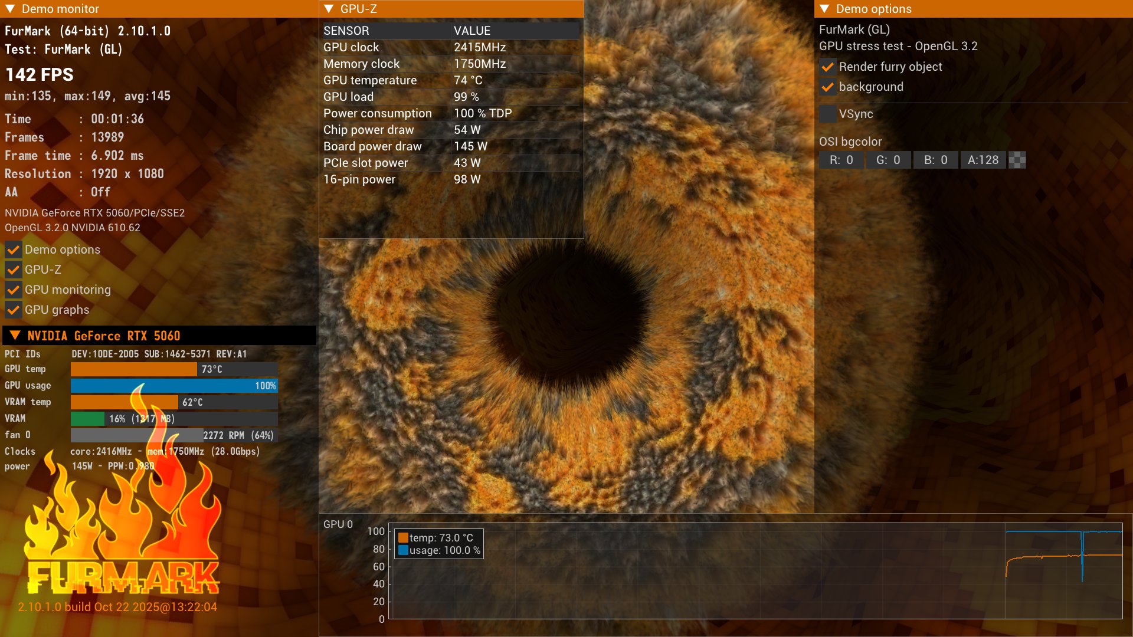The width and height of the screenshot is (1133, 637).
Task: Select the Chip power draw row
Action: point(451,130)
